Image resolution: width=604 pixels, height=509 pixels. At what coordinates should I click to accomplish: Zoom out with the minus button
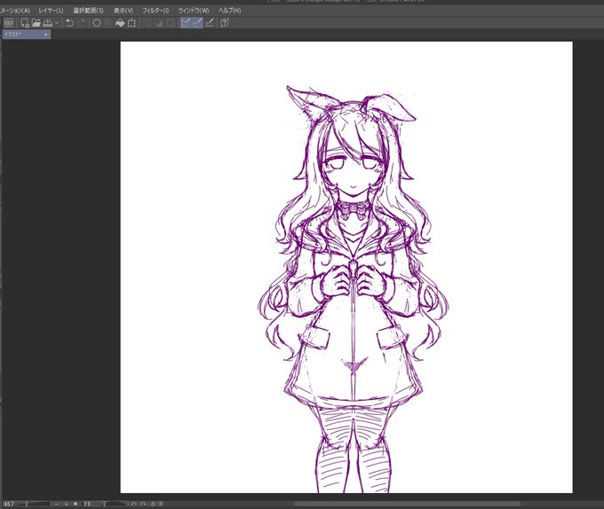(57, 504)
